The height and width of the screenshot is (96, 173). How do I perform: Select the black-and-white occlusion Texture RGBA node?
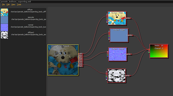[x=117, y=76]
